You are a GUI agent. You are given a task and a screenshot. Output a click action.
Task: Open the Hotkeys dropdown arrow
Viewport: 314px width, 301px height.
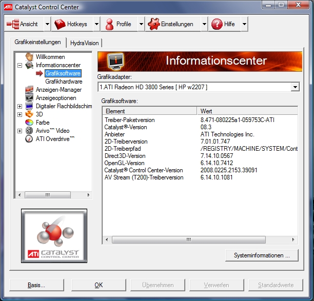[96, 24]
